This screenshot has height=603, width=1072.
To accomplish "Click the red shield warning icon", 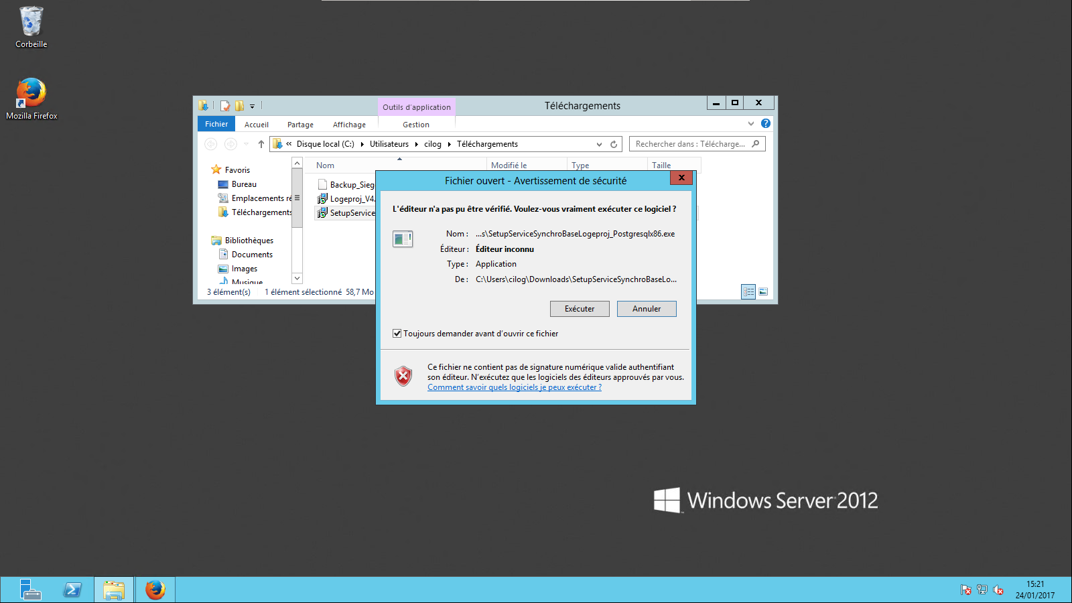I will (403, 376).
